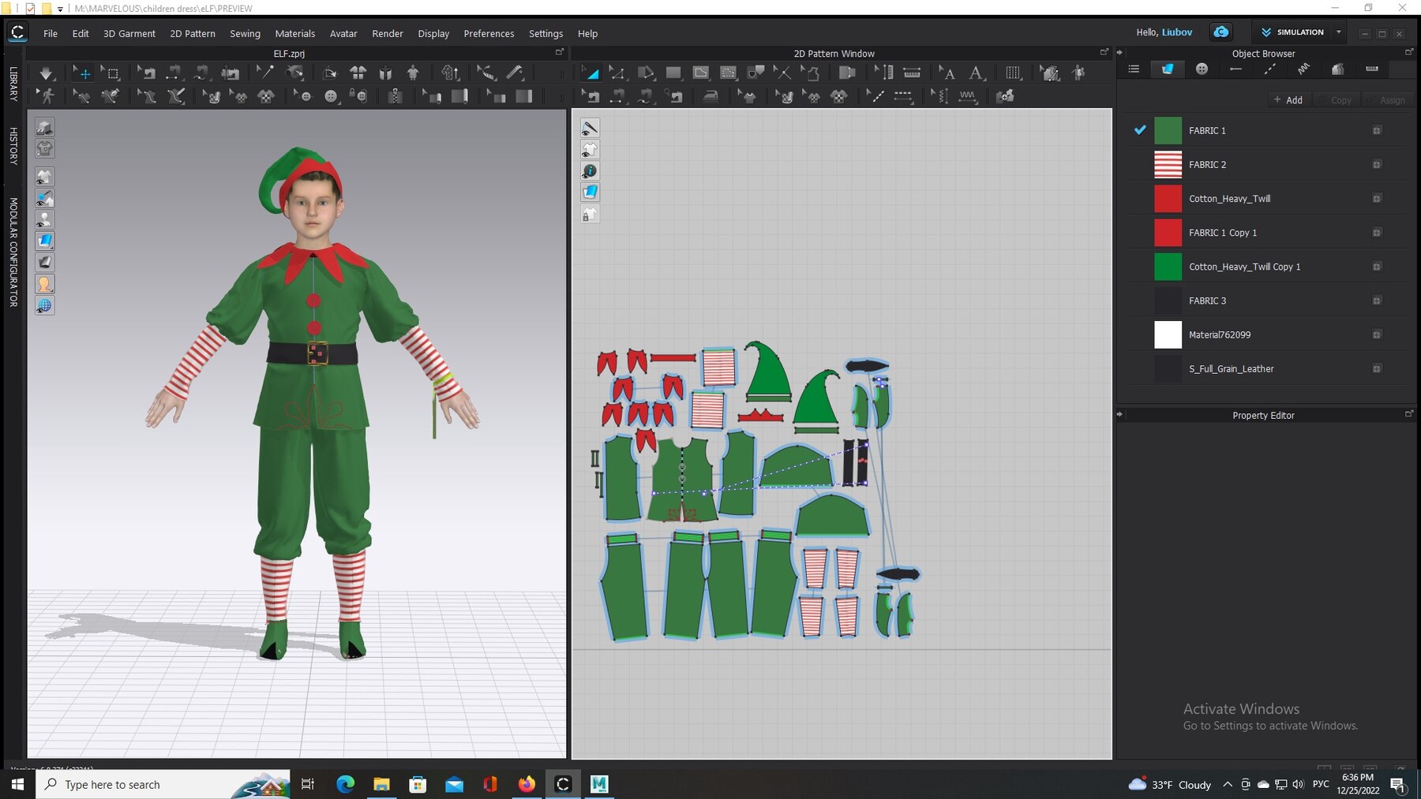This screenshot has height=799, width=1421.
Task: Click the Copy button in Object Browser
Action: pyautogui.click(x=1340, y=99)
